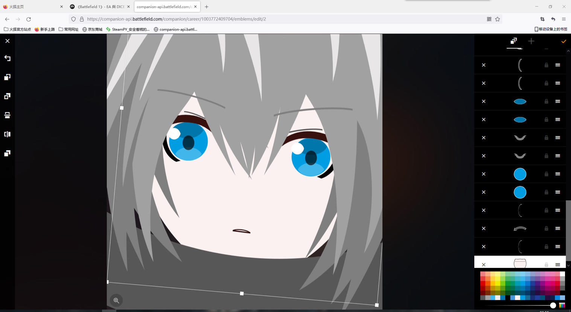Close the emblem editor with the X icon

[8, 41]
